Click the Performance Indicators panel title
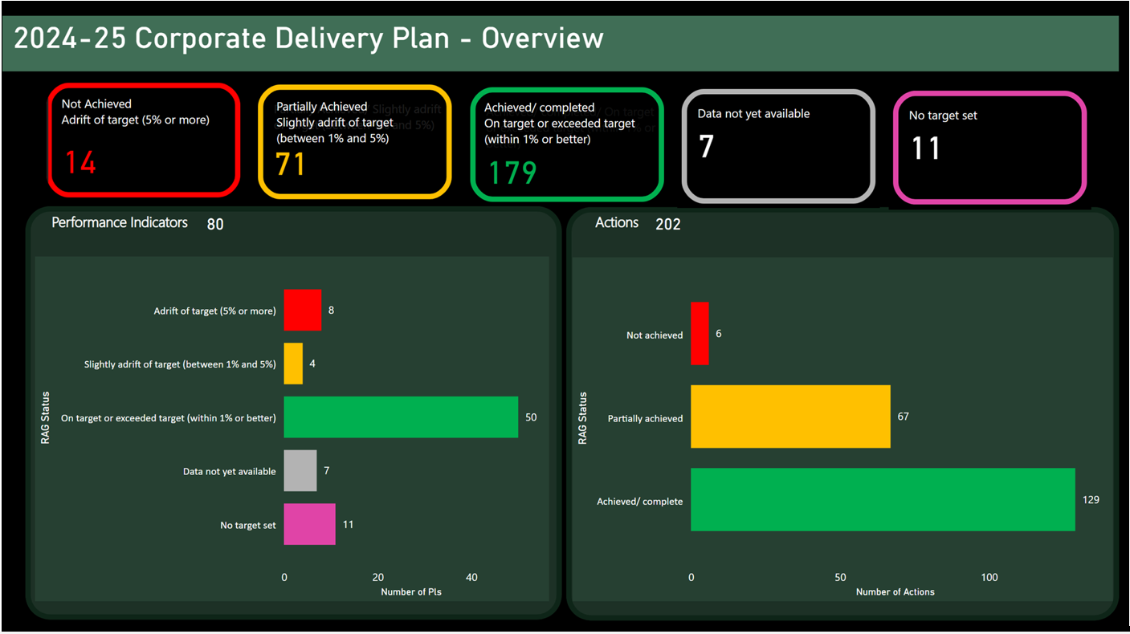 click(120, 223)
